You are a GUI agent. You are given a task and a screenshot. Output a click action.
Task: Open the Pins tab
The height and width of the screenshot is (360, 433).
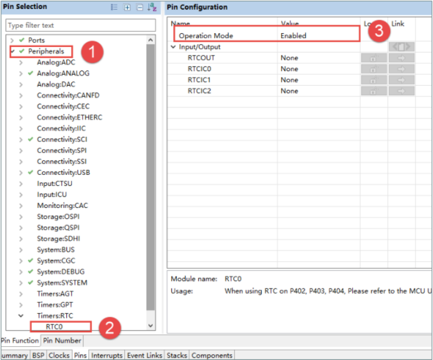point(80,355)
